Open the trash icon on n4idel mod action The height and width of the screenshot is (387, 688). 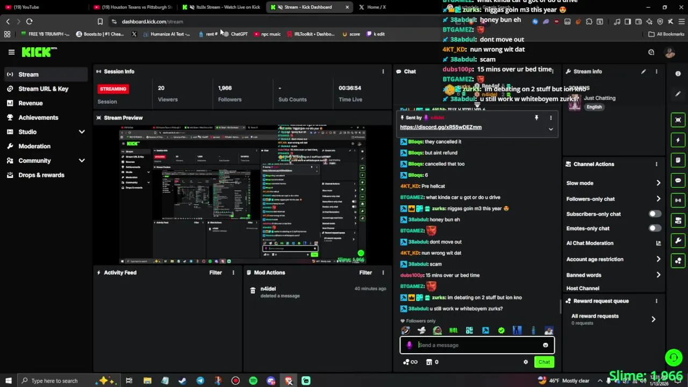click(x=253, y=290)
